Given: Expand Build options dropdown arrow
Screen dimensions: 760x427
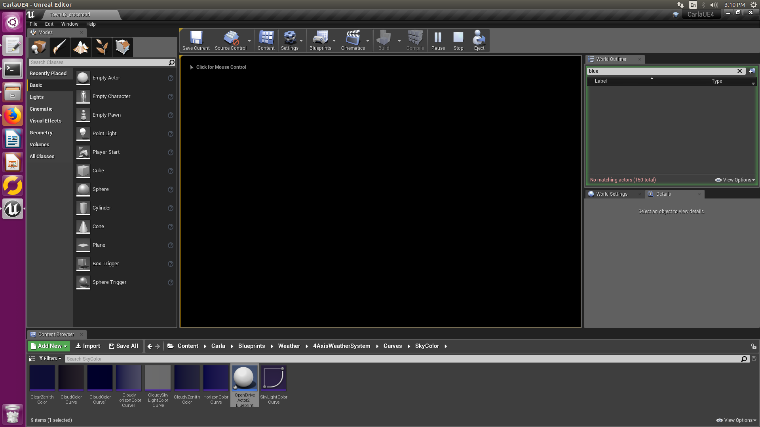Looking at the screenshot, I should pos(399,41).
